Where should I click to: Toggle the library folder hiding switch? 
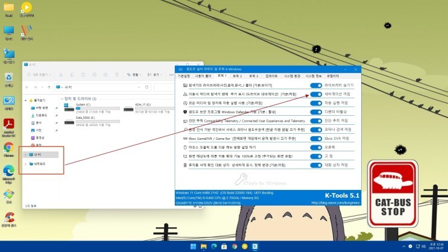pos(316,86)
